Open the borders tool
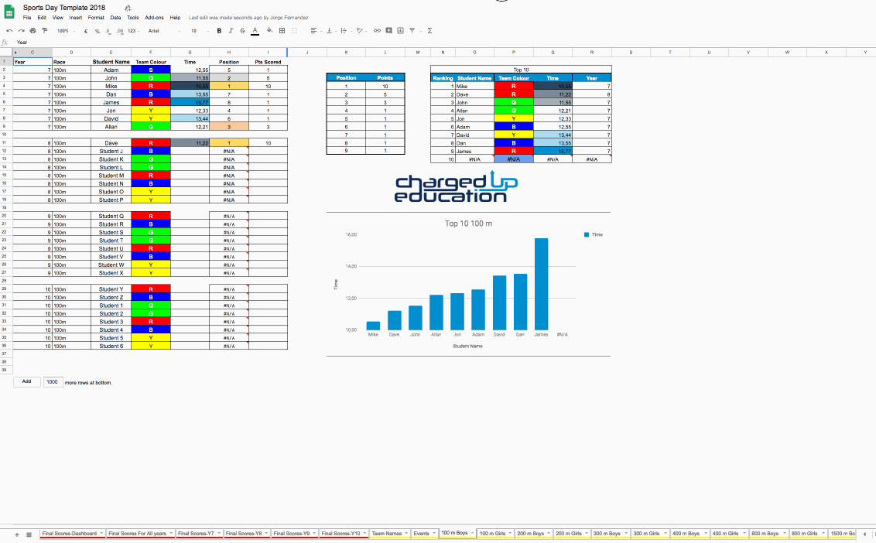Viewport: 876px width, 543px height. point(282,31)
